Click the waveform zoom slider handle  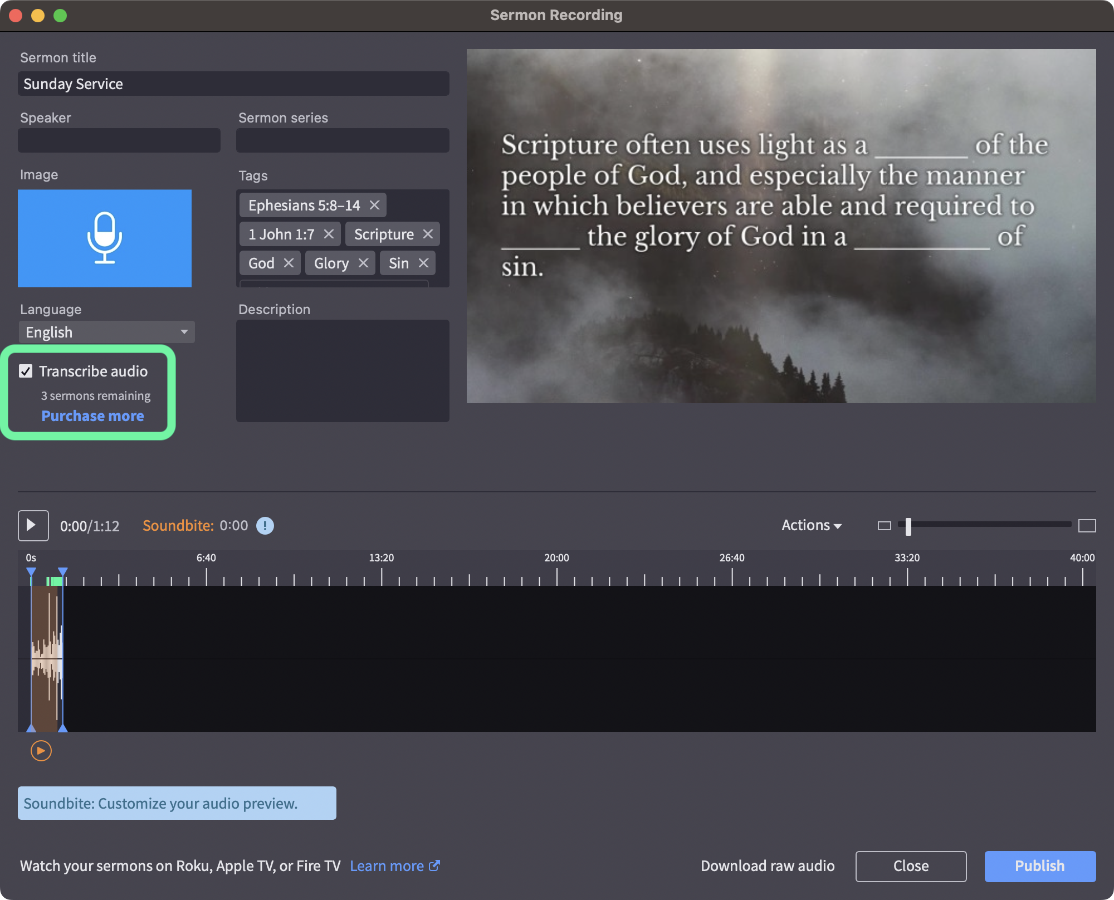point(908,526)
